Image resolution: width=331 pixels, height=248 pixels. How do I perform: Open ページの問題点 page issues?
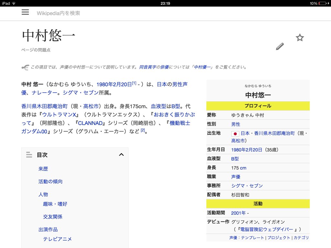(x=36, y=50)
